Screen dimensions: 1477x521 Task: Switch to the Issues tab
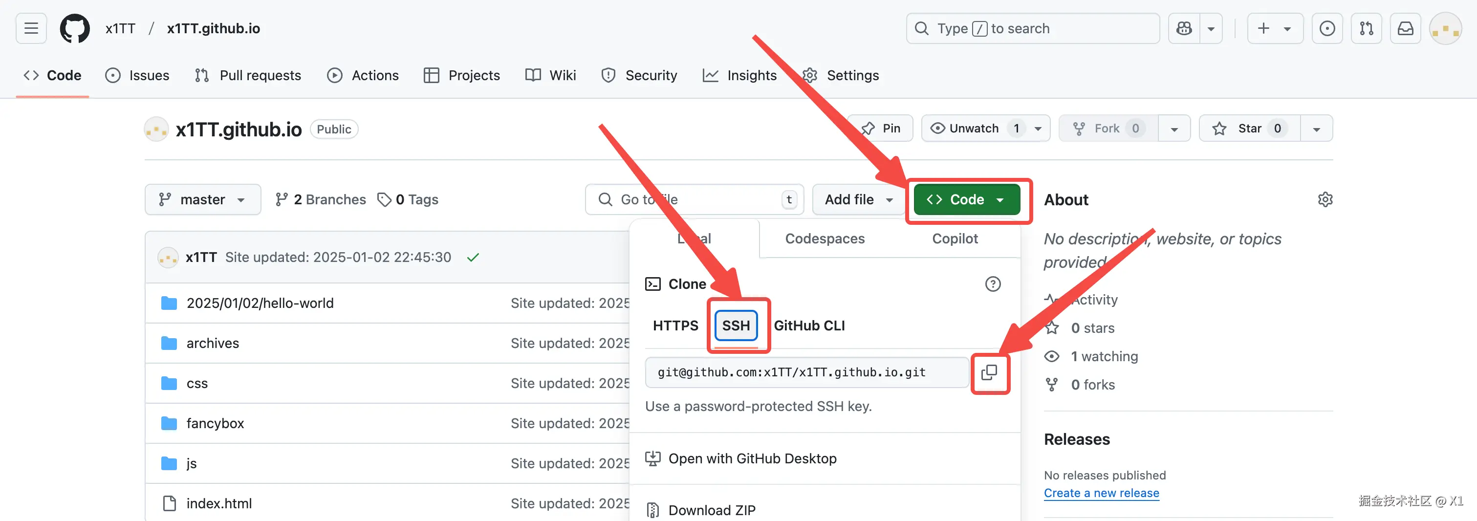138,75
